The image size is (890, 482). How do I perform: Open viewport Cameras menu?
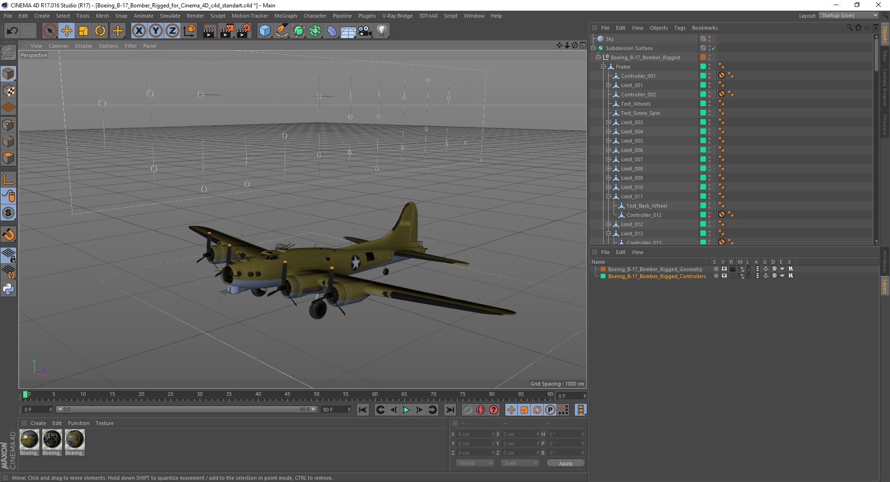coord(58,46)
